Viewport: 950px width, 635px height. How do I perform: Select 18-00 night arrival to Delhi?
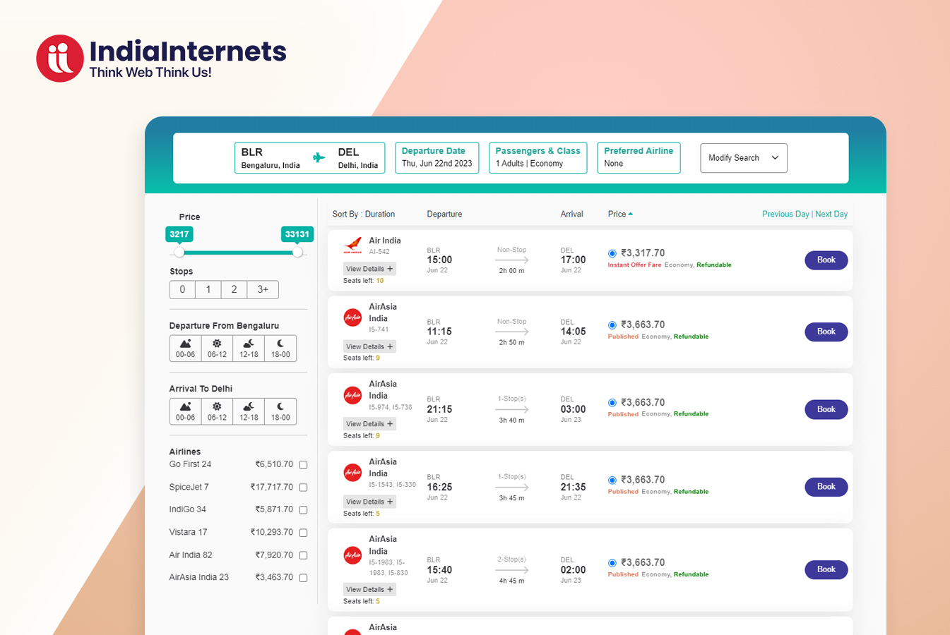click(280, 411)
